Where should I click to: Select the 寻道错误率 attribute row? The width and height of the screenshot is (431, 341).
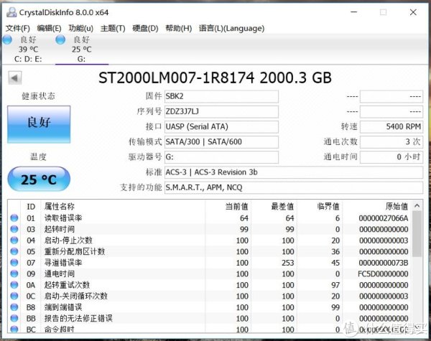[210, 263]
